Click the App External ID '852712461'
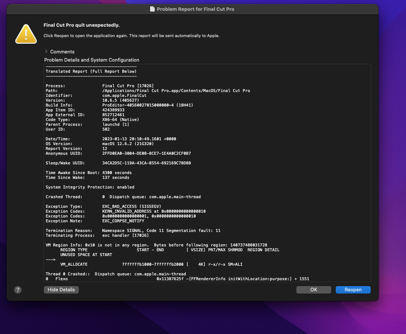The width and height of the screenshot is (406, 334). point(113,115)
